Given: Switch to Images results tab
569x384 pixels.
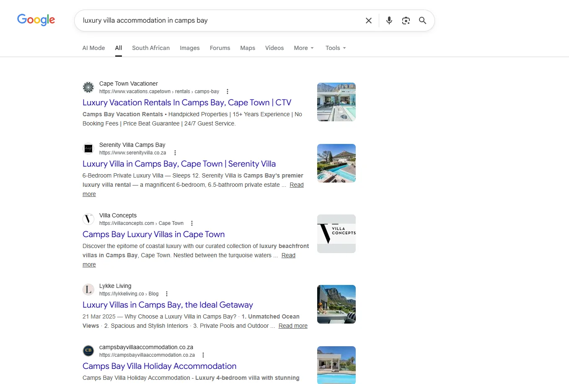Looking at the screenshot, I should tap(190, 48).
